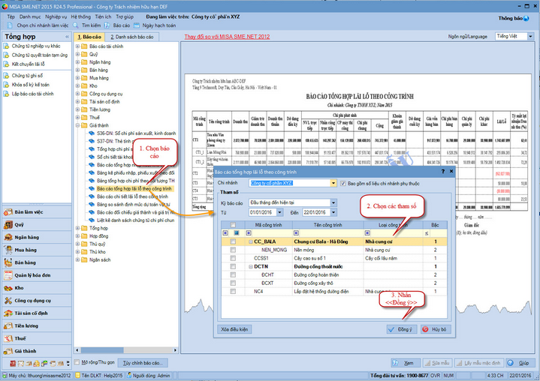Open the Chi nhánh dropdown
Viewport: 540px width, 381px height.
pos(333,183)
